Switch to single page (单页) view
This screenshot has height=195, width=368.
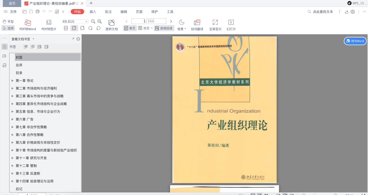[130, 28]
